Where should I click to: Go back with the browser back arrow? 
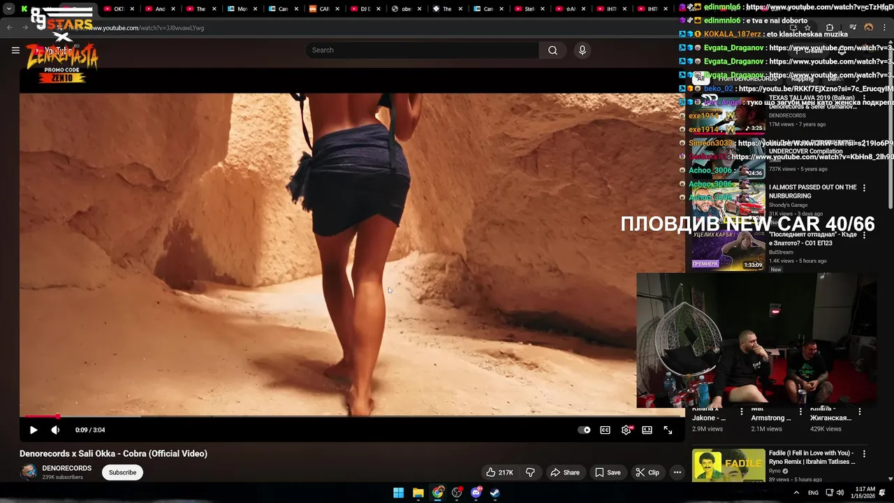(10, 28)
